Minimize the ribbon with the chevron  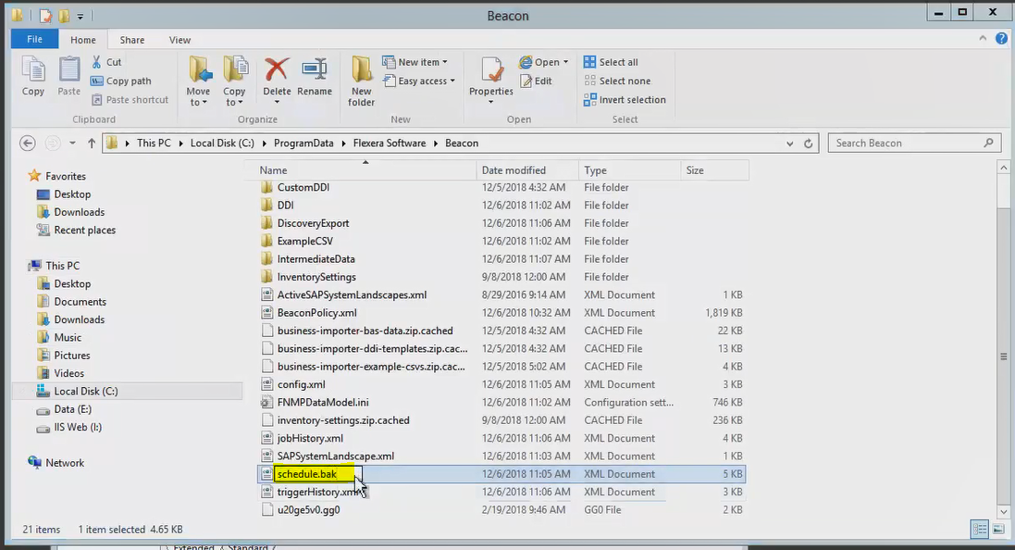tap(983, 39)
